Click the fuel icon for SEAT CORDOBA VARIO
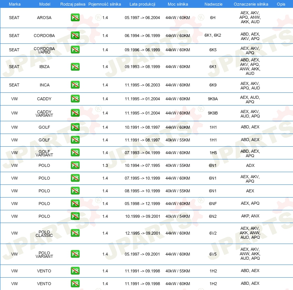 click(x=75, y=50)
